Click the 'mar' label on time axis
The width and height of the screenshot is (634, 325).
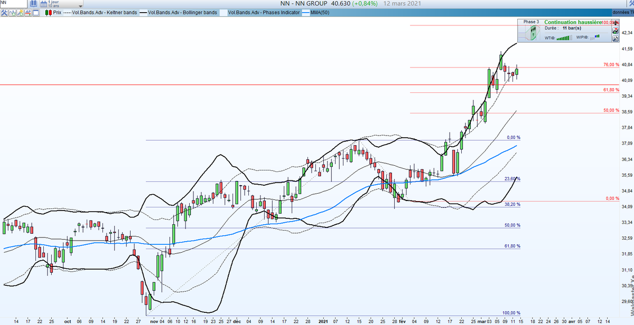tap(481, 320)
